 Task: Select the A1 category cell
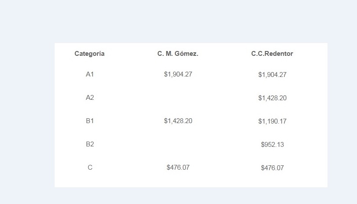point(90,74)
